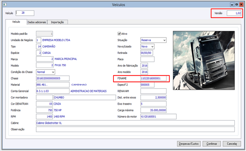The width and height of the screenshot is (246, 151).
Task: Click the Espécie code field
Action: (39, 53)
